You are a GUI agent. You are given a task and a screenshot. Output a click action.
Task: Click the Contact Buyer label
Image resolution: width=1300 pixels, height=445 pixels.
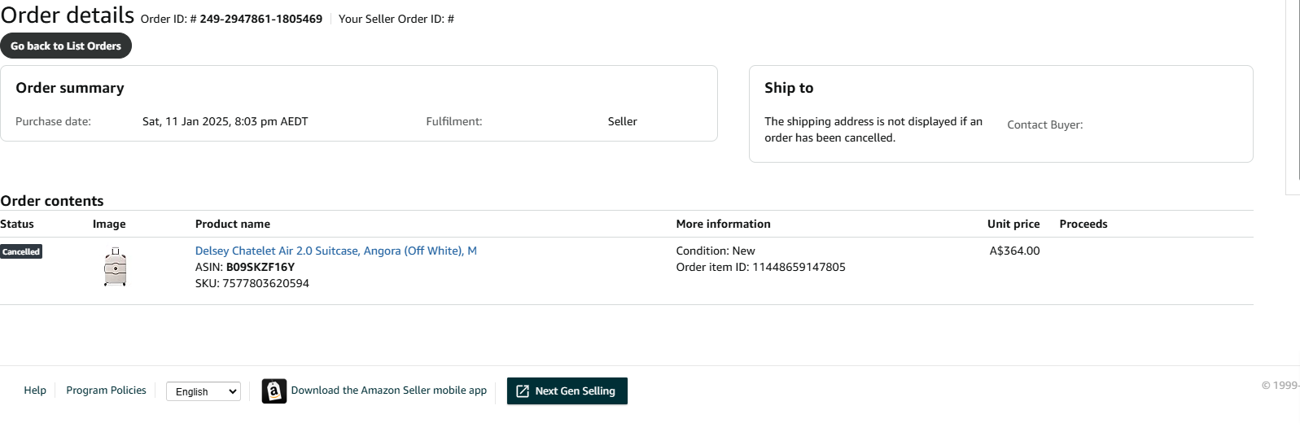click(1045, 124)
